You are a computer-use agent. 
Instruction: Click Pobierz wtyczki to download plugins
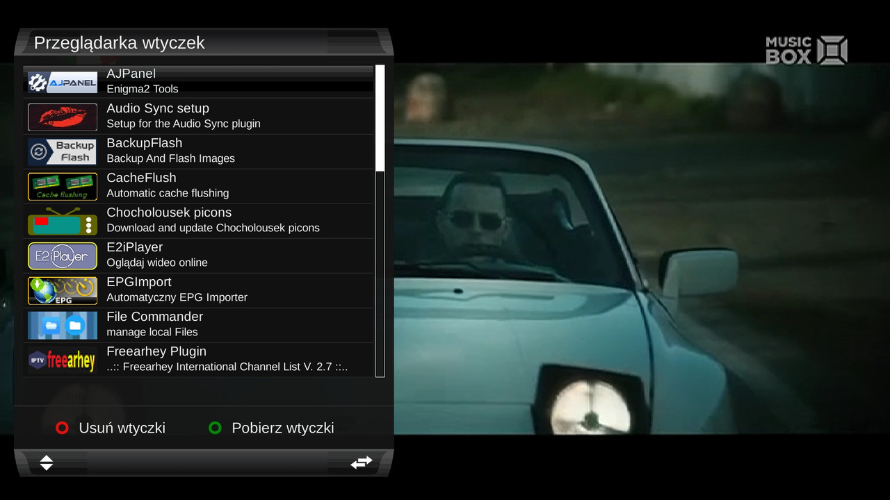point(283,428)
